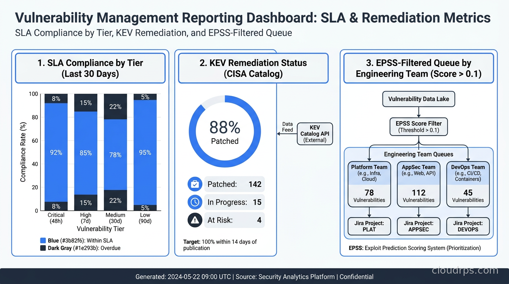509x284 pixels.
Task: Click the Vulnerability Tier axis title
Action: pyautogui.click(x=101, y=229)
